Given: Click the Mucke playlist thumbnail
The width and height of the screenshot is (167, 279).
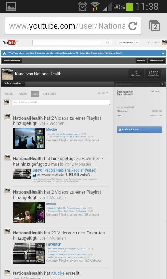Looking at the screenshot, I should tap(29, 138).
